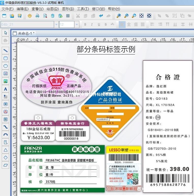
Task: Switch to the 未命名-1 document tab
Action: pos(24,33)
